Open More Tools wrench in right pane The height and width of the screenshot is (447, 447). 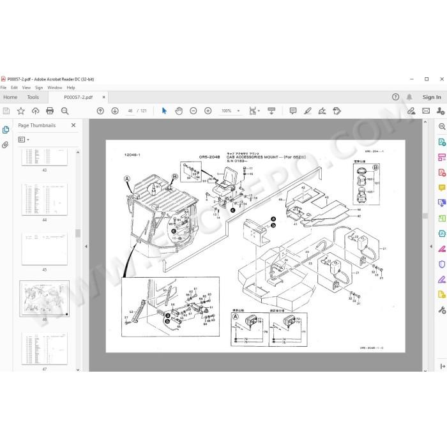point(442,310)
